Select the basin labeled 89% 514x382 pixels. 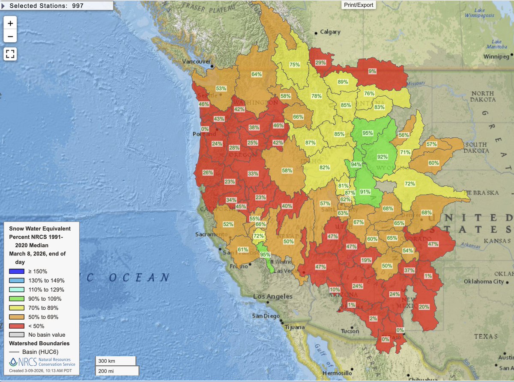point(343,82)
